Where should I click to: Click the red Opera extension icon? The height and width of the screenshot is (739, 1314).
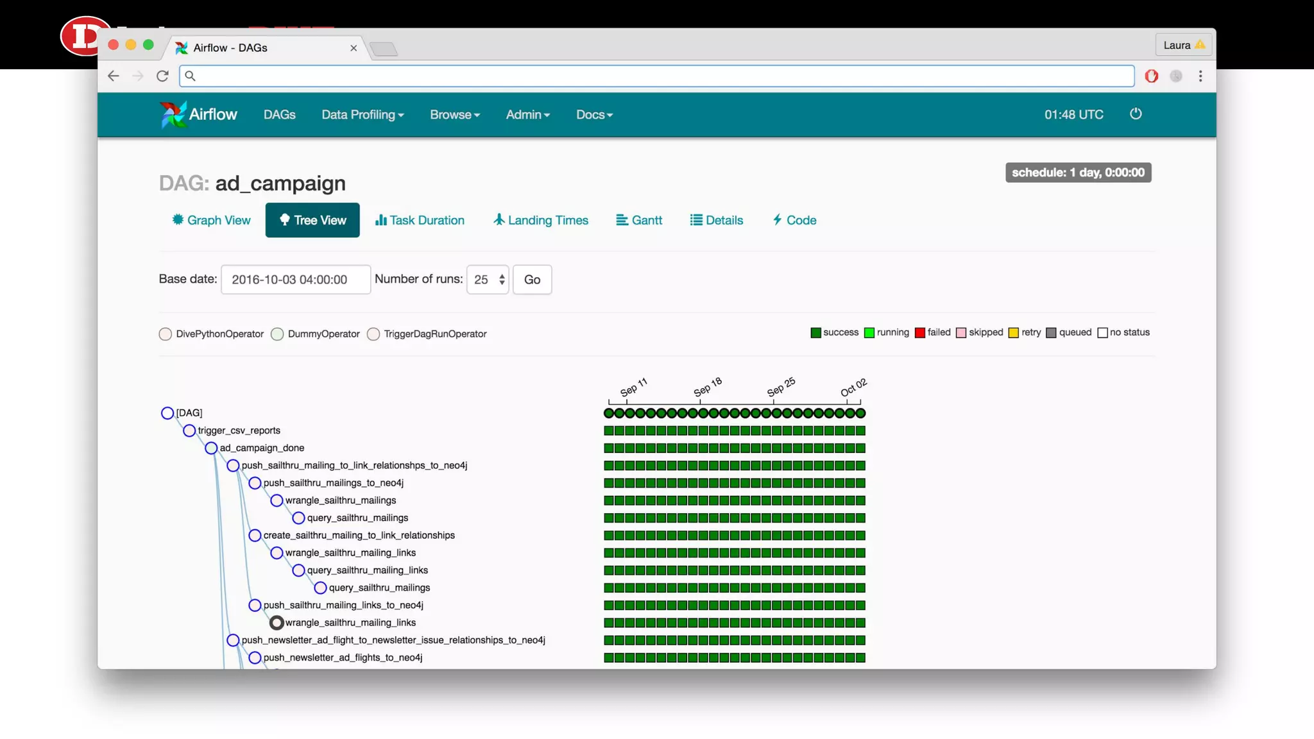pyautogui.click(x=1152, y=76)
